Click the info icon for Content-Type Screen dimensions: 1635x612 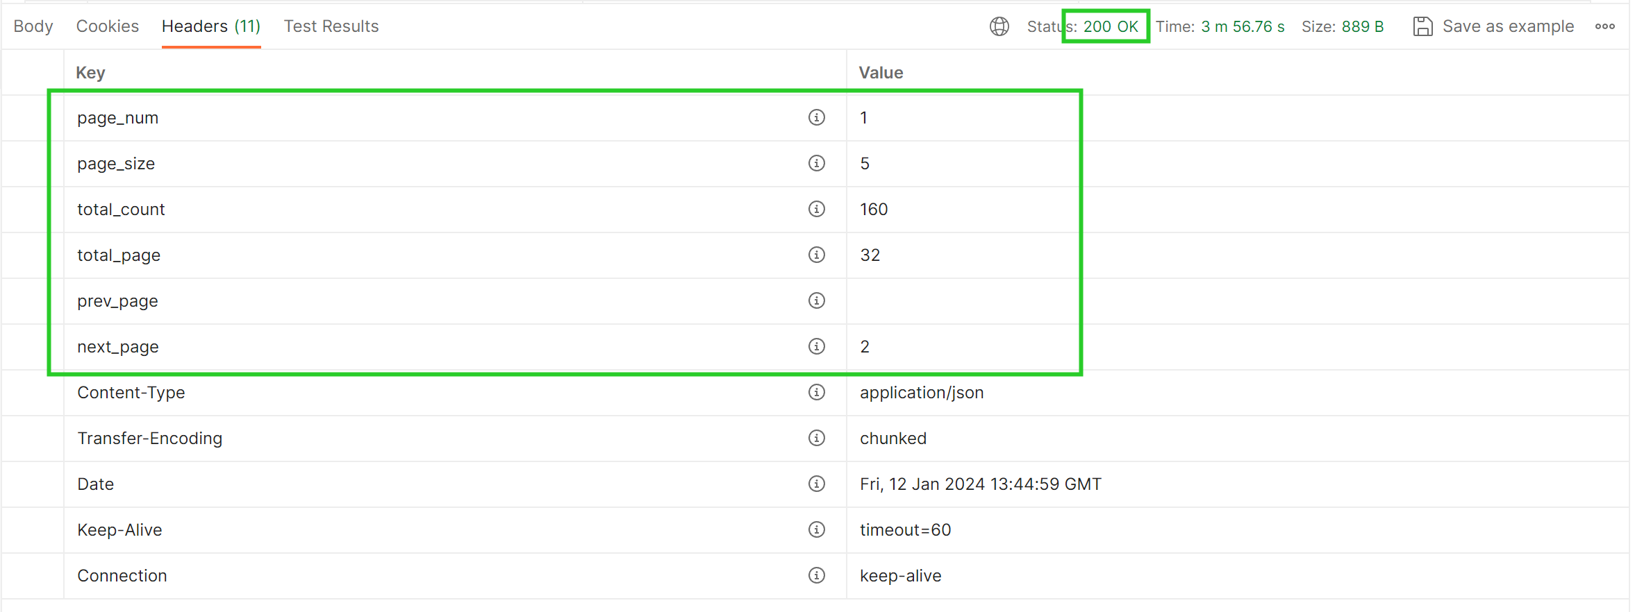816,392
